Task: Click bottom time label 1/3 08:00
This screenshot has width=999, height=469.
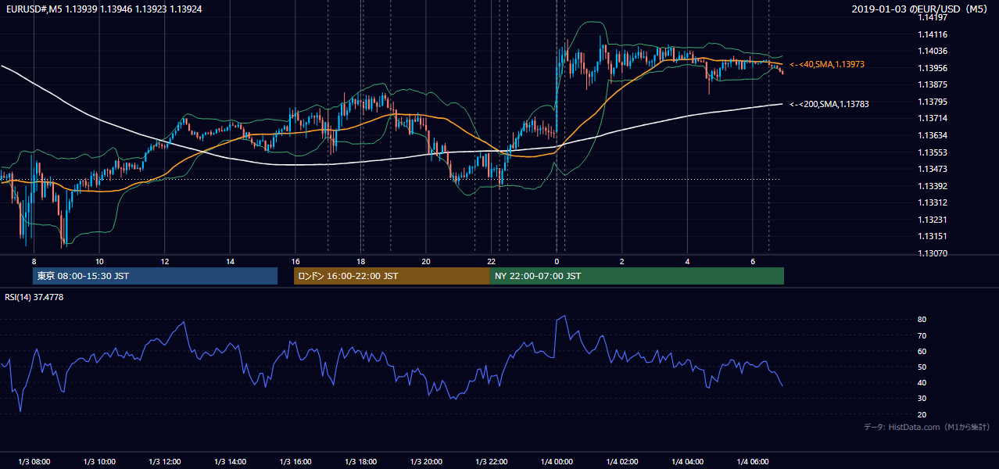Action: 34,462
